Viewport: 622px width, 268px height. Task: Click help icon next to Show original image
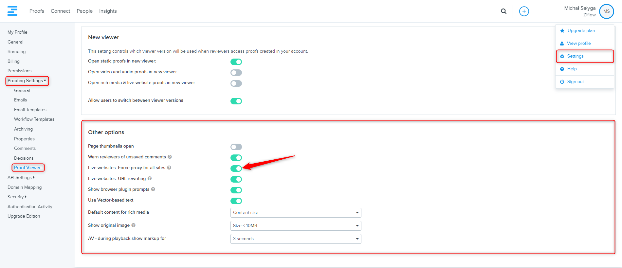click(x=133, y=225)
